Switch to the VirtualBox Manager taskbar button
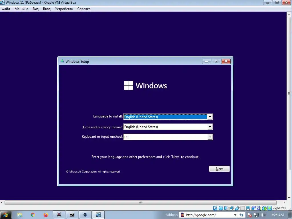The height and width of the screenshot is (219, 292). [85, 215]
